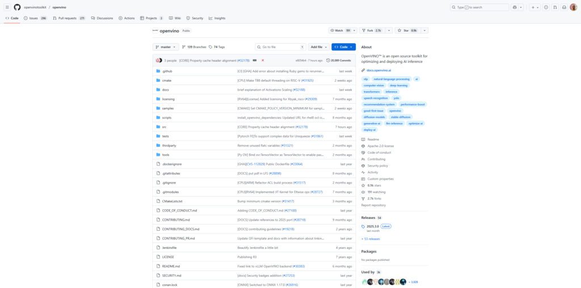The width and height of the screenshot is (581, 288).
Task: Expand the master branch dropdown
Action: click(166, 47)
